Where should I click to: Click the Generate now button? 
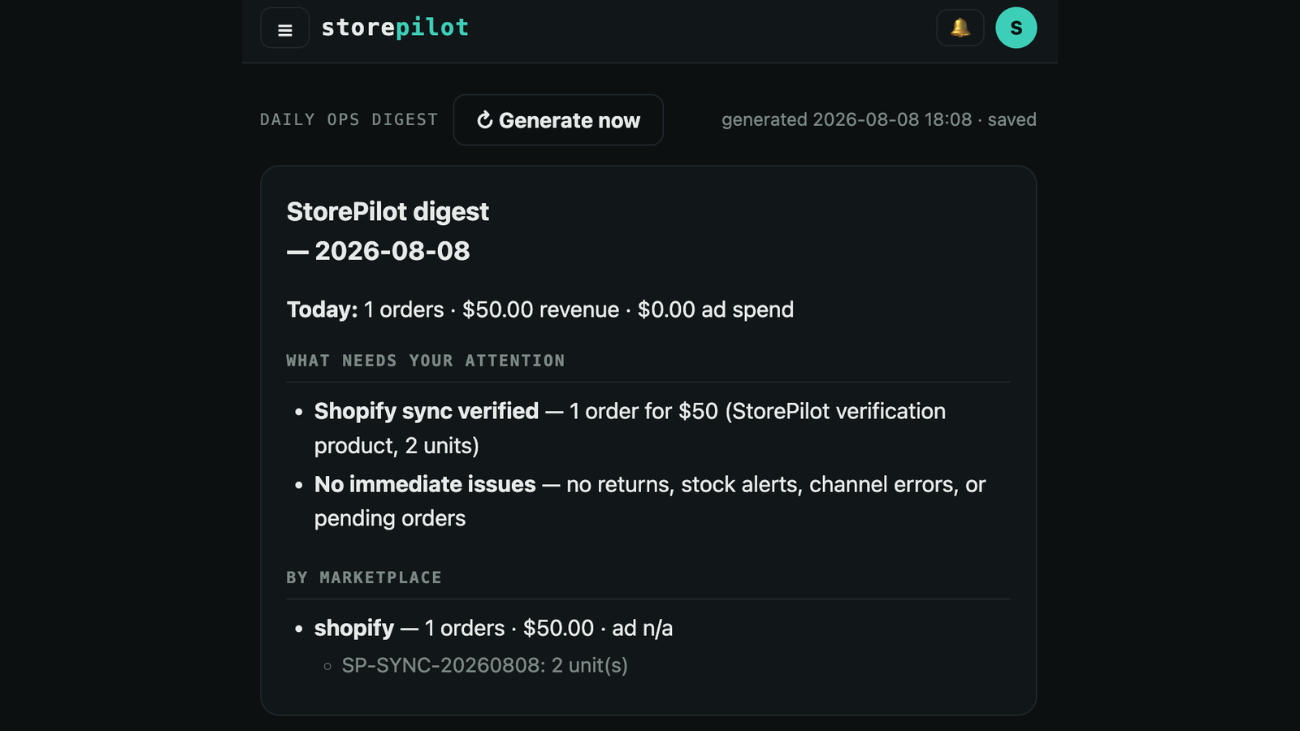[x=558, y=120]
